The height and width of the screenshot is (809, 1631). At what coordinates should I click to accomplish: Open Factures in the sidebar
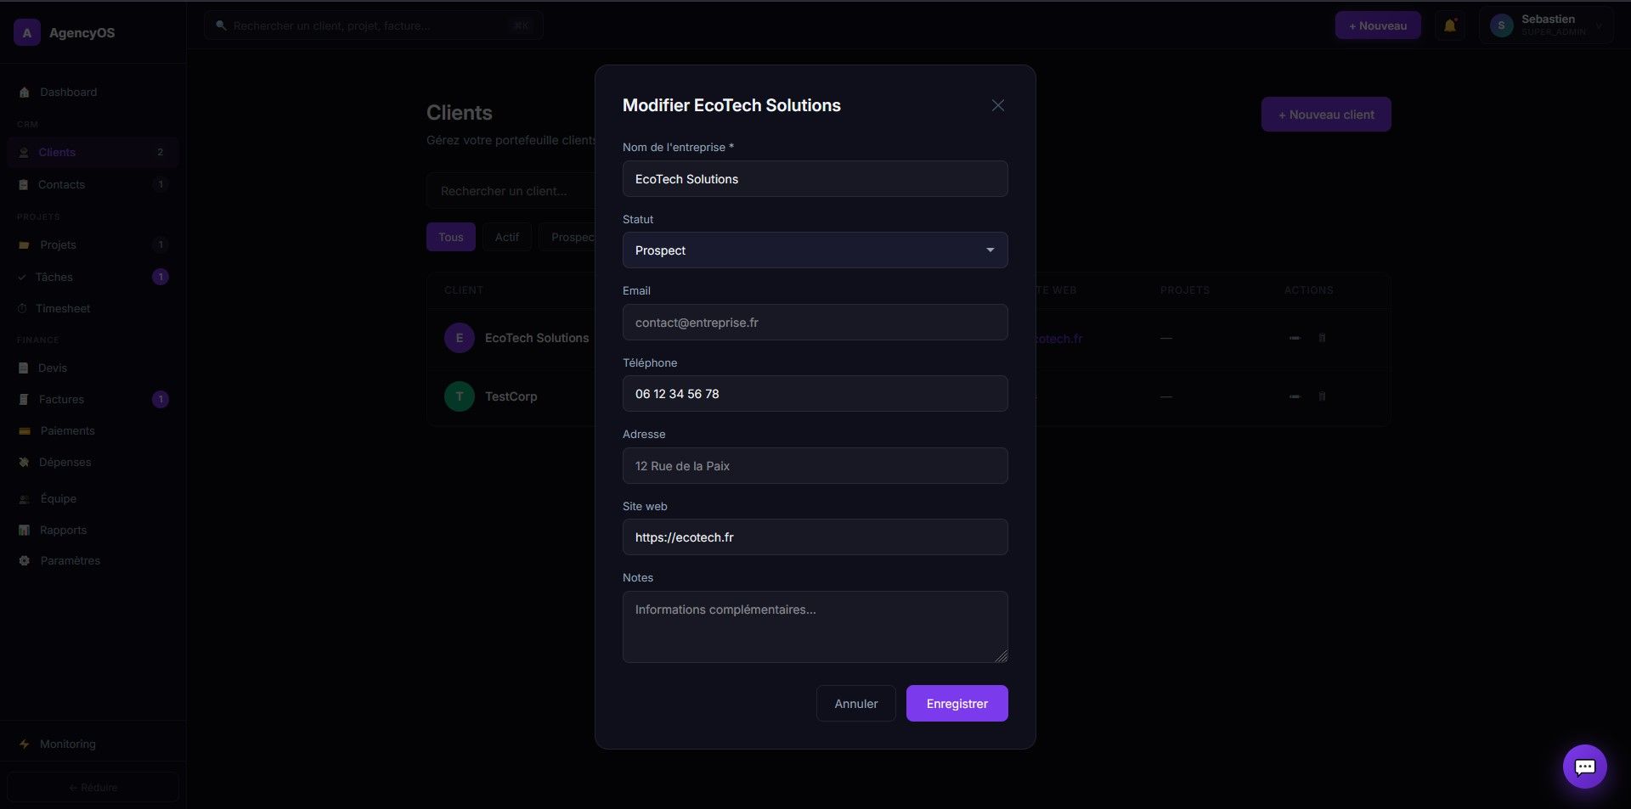pyautogui.click(x=93, y=400)
